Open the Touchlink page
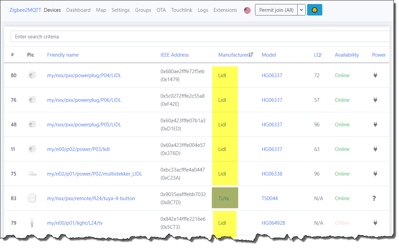Screen dimensions: 399x249 [x=182, y=10]
